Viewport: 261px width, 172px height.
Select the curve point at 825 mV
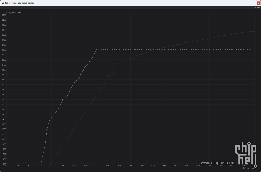click(x=63, y=100)
